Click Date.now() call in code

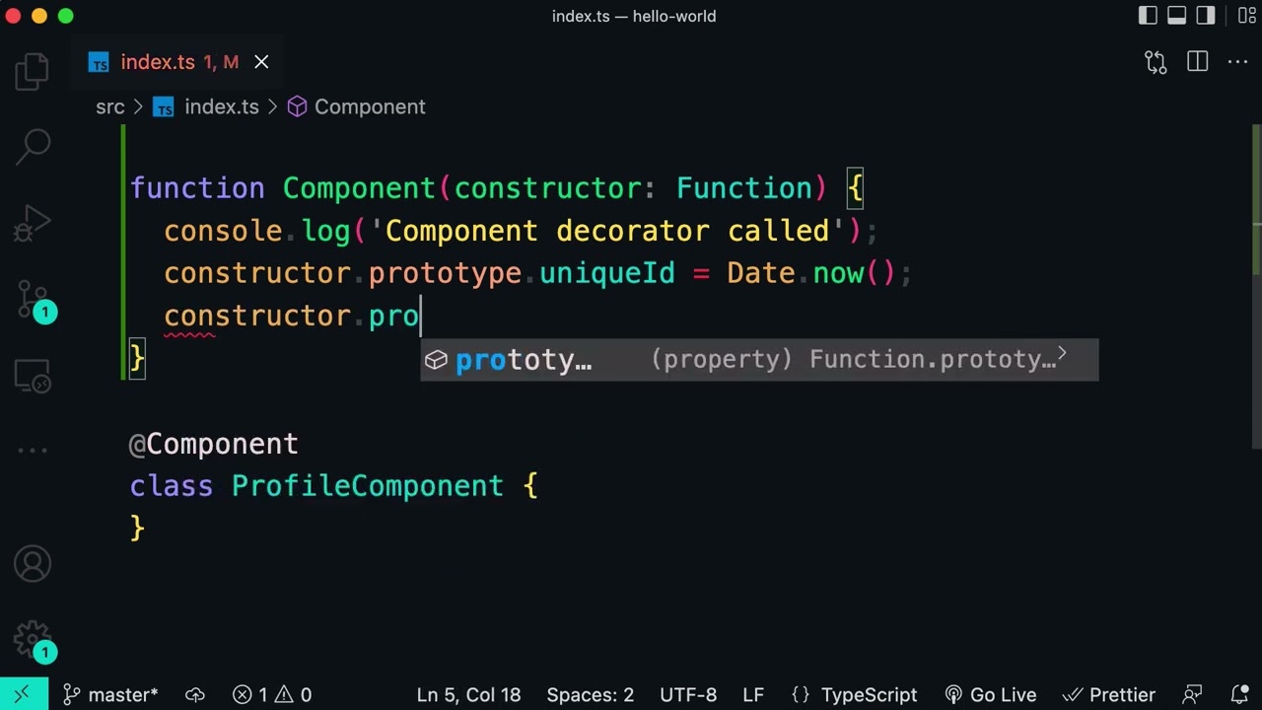(x=811, y=273)
